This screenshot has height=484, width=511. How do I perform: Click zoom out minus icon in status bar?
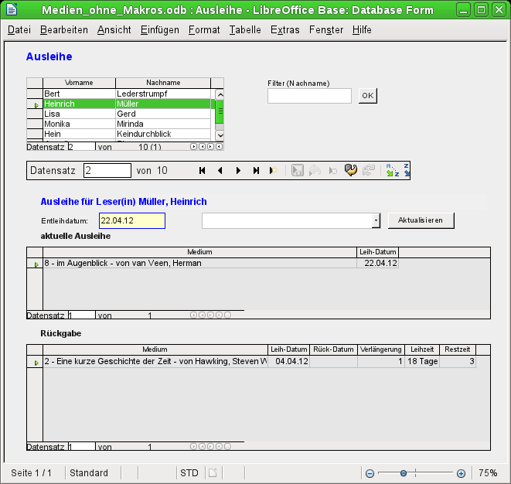click(x=370, y=473)
